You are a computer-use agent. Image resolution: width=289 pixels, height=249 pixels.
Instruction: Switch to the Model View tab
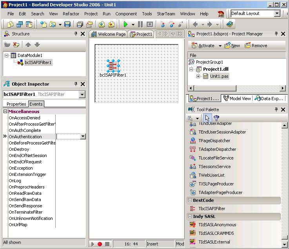point(237,98)
